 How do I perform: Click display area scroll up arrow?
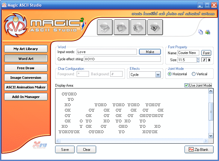coord(211,91)
